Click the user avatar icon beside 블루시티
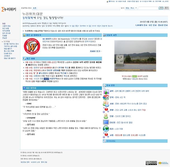 pyautogui.click(x=107, y=1)
